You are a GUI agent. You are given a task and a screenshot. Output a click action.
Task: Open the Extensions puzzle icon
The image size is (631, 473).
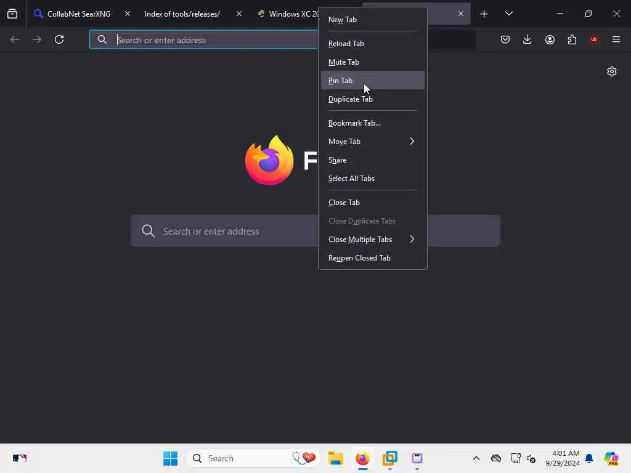click(x=572, y=39)
